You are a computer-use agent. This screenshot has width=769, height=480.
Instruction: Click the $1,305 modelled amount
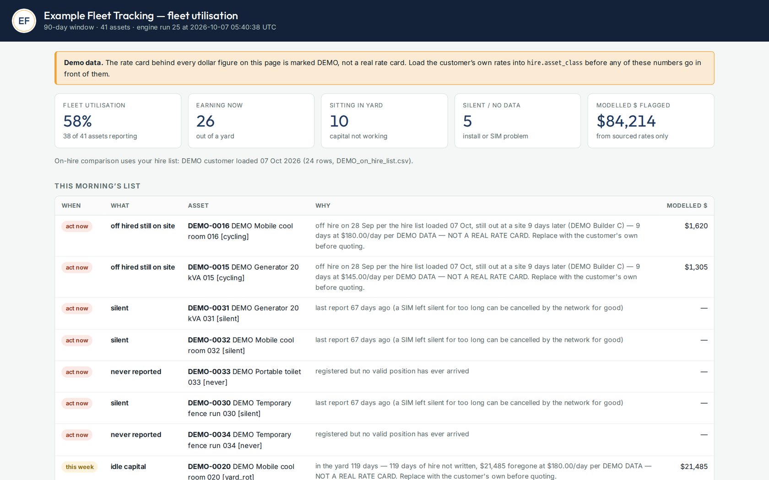696,267
